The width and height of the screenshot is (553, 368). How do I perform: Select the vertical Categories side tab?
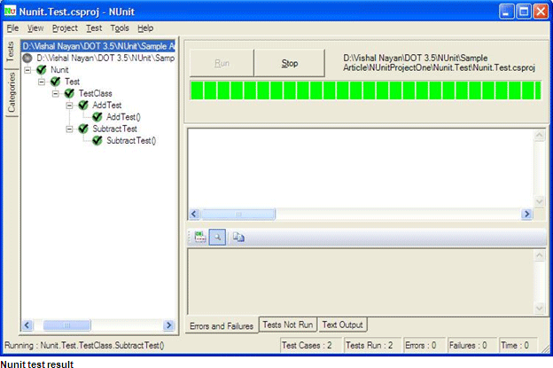click(x=12, y=92)
